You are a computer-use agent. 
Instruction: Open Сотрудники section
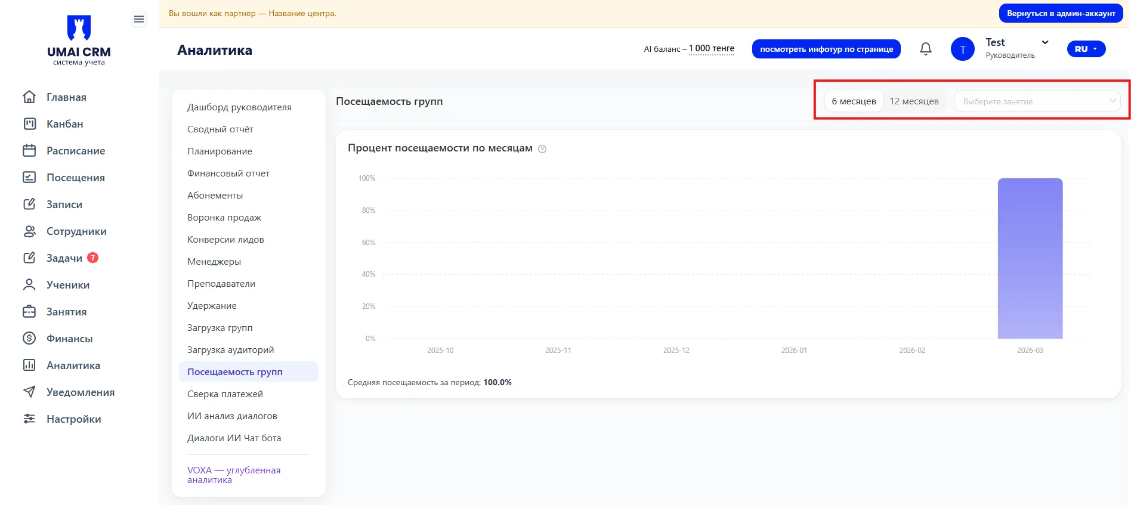[x=76, y=231]
